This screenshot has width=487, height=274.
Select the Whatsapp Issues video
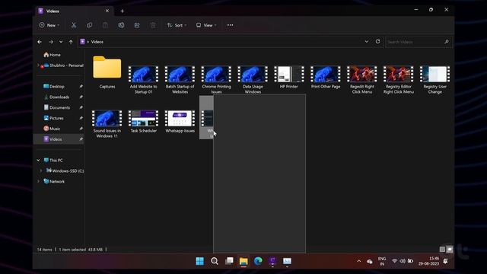[180, 121]
